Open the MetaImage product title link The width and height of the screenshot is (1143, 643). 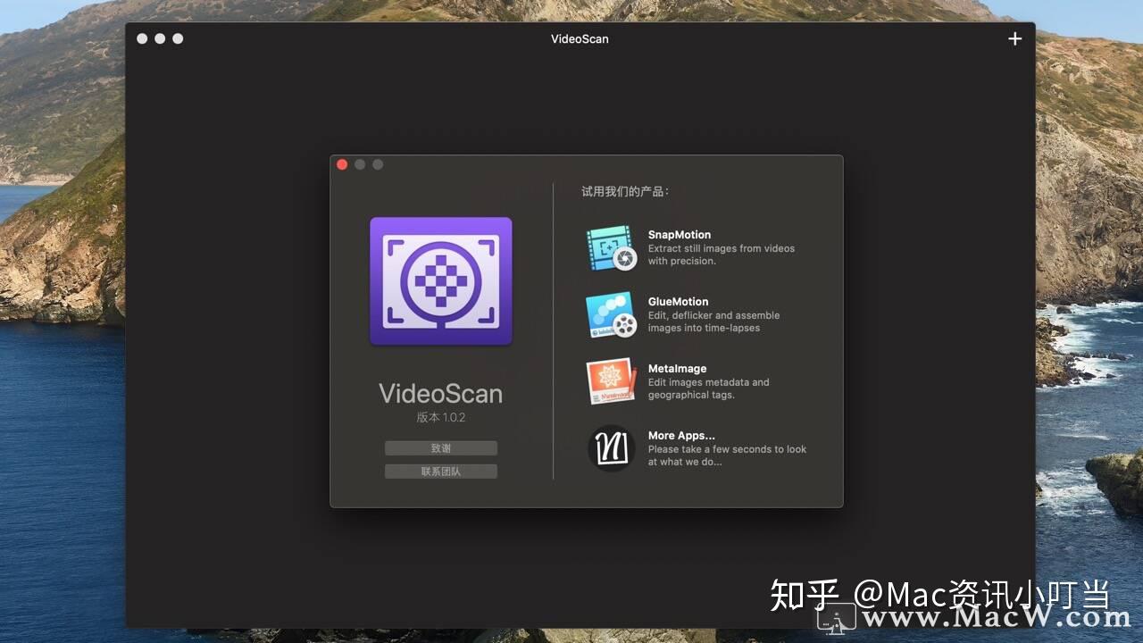(677, 369)
